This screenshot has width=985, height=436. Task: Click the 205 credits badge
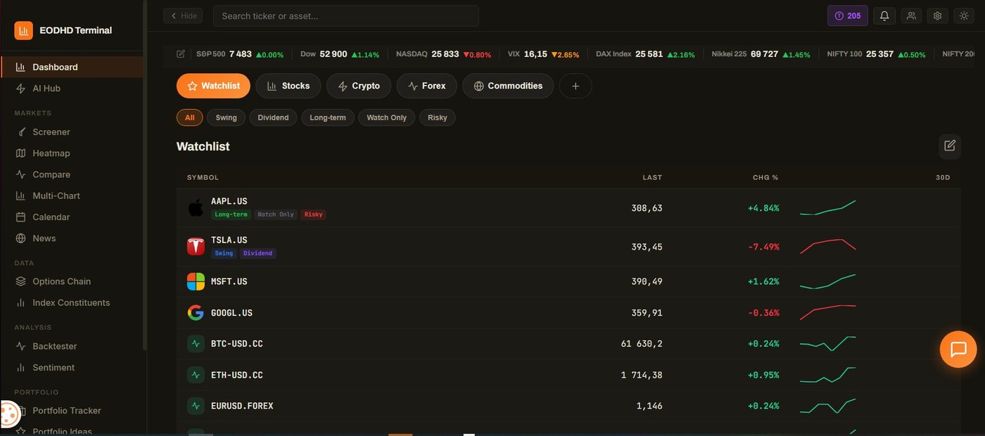[x=848, y=15]
